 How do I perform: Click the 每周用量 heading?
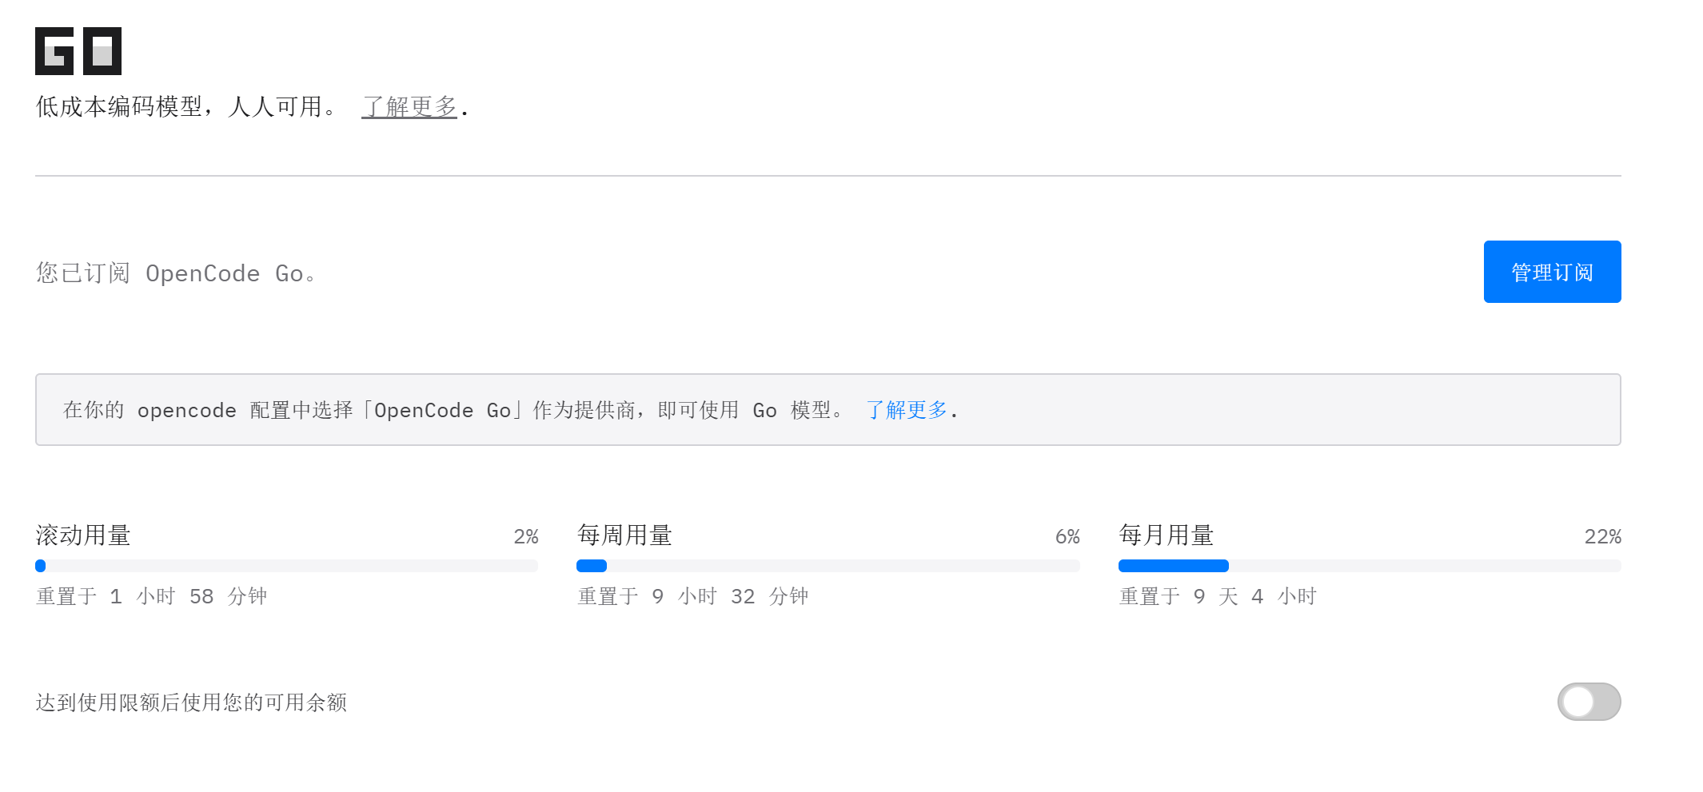[624, 535]
